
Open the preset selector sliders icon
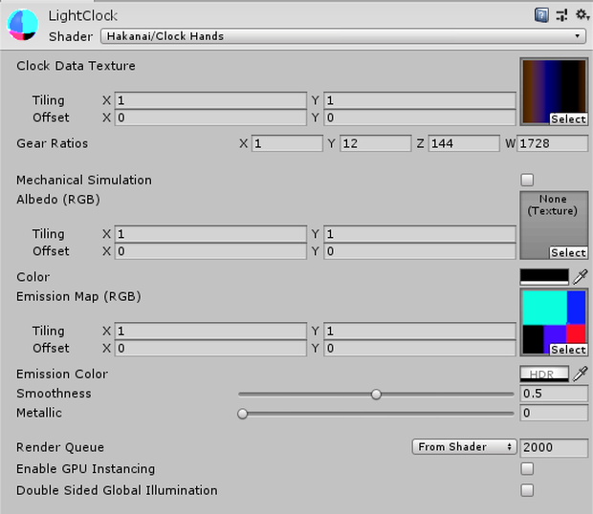click(562, 15)
